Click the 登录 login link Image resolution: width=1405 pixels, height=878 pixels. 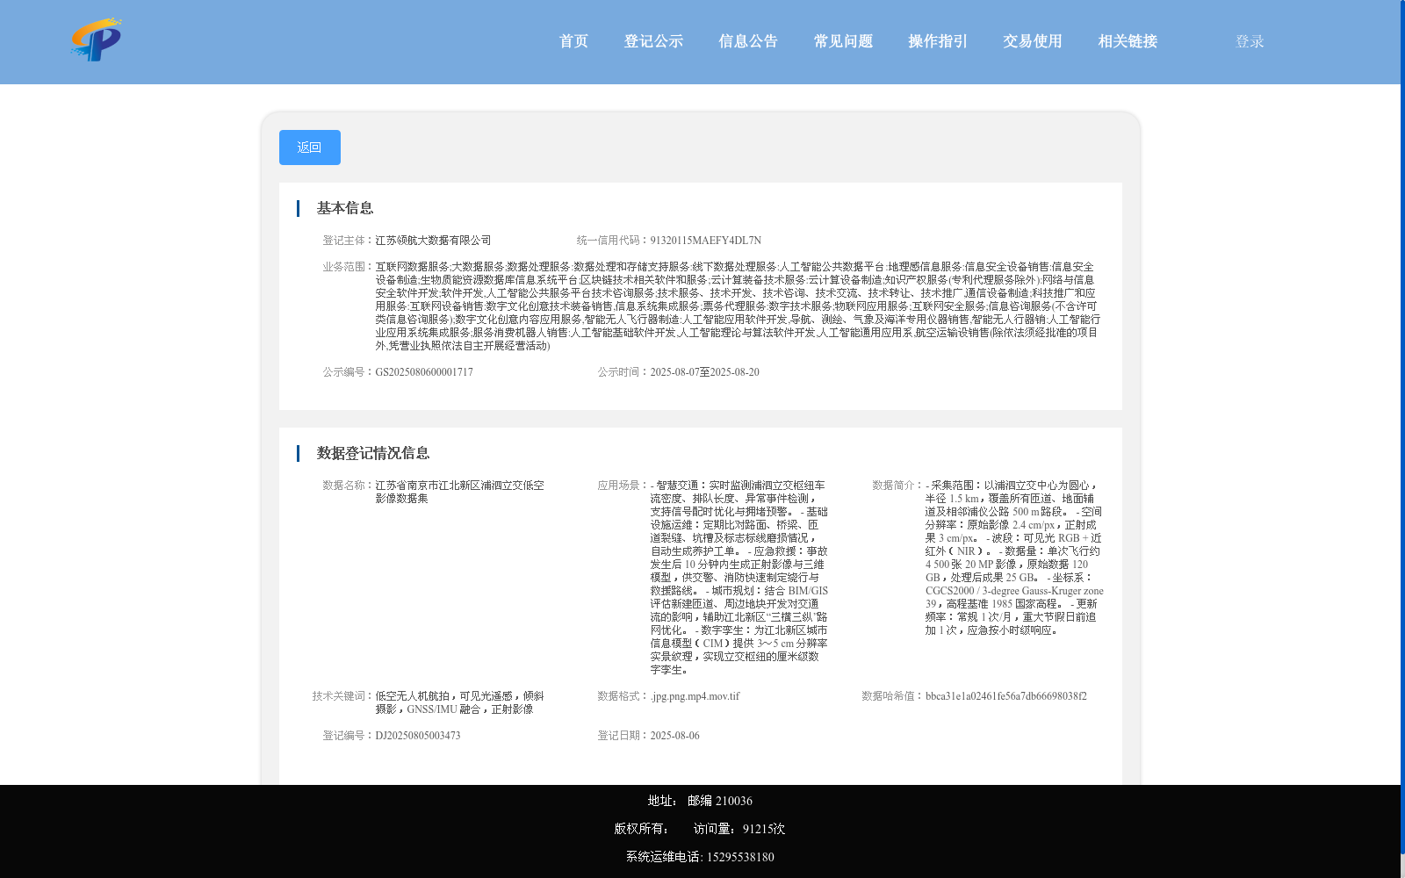click(x=1250, y=41)
